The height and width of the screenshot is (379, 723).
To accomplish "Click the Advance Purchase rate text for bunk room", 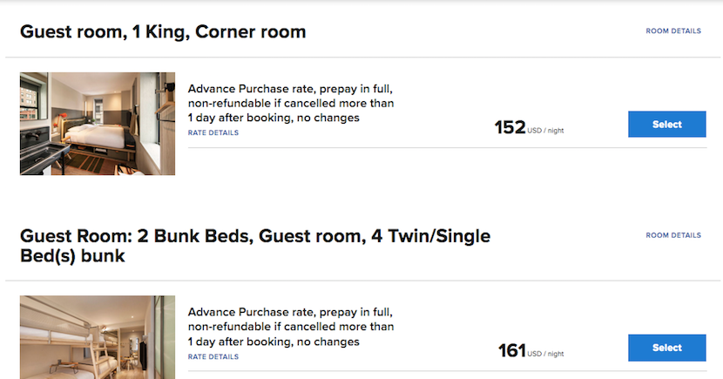I will pyautogui.click(x=291, y=326).
